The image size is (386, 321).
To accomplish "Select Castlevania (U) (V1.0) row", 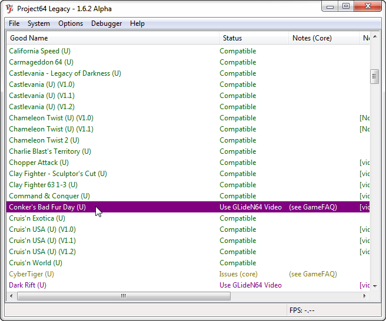I will (x=188, y=85).
